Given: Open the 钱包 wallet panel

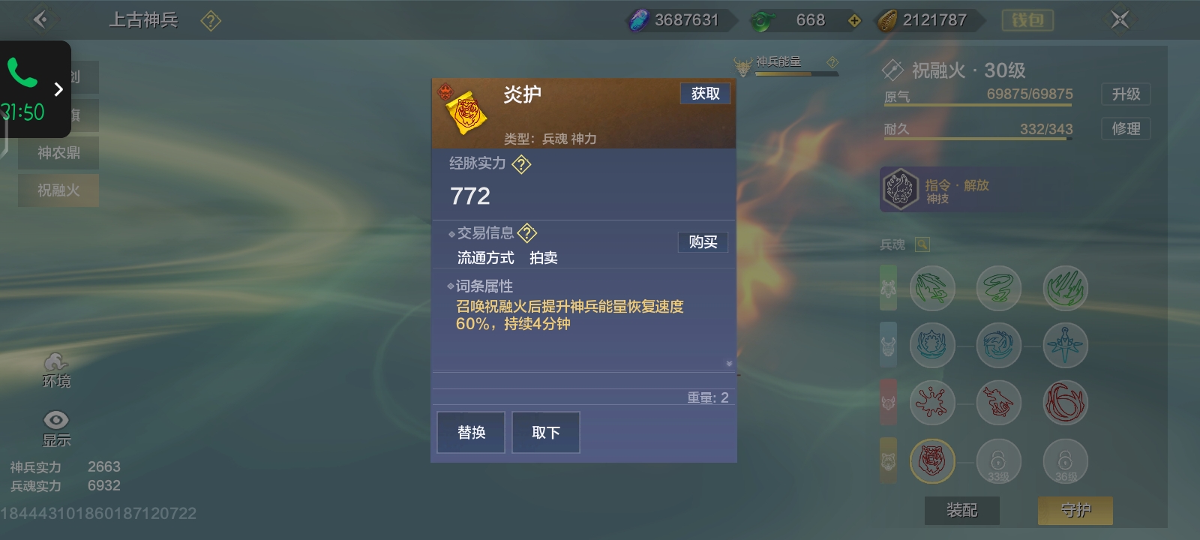Looking at the screenshot, I should [x=1027, y=20].
